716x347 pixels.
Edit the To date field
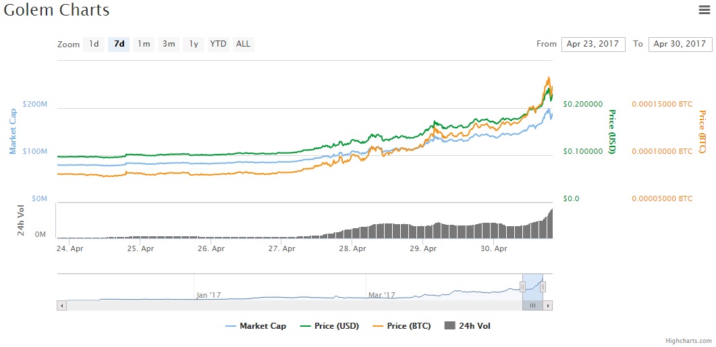click(x=680, y=45)
